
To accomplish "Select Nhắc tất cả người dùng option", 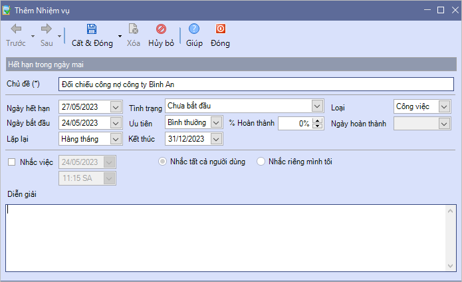I will coord(162,162).
